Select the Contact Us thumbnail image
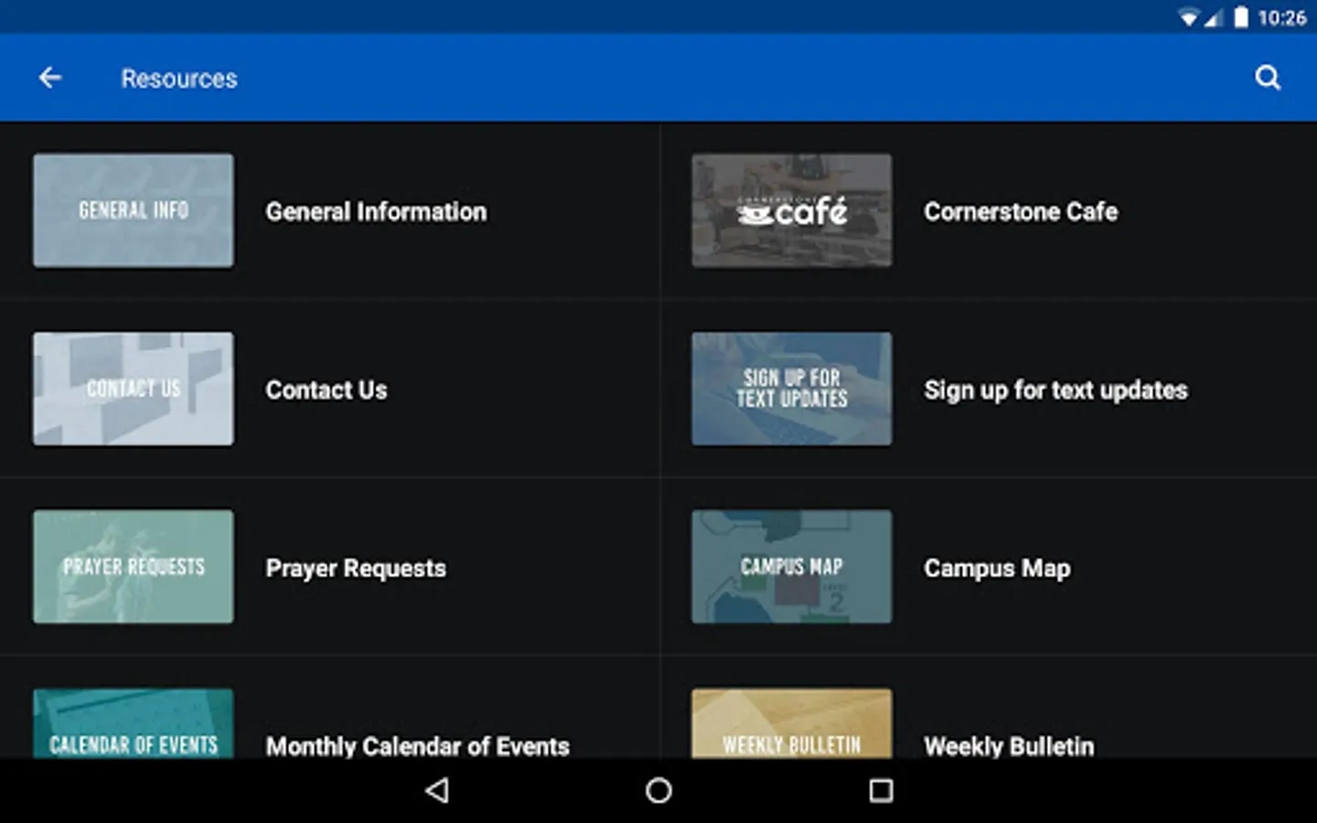The image size is (1317, 823). (134, 389)
